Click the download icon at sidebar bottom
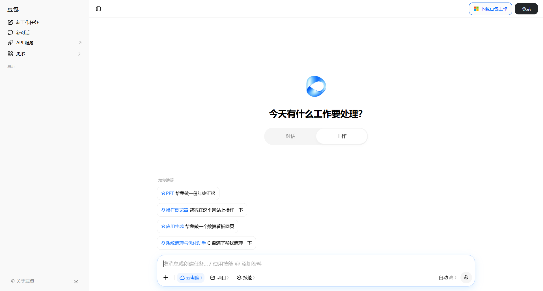 click(x=76, y=281)
